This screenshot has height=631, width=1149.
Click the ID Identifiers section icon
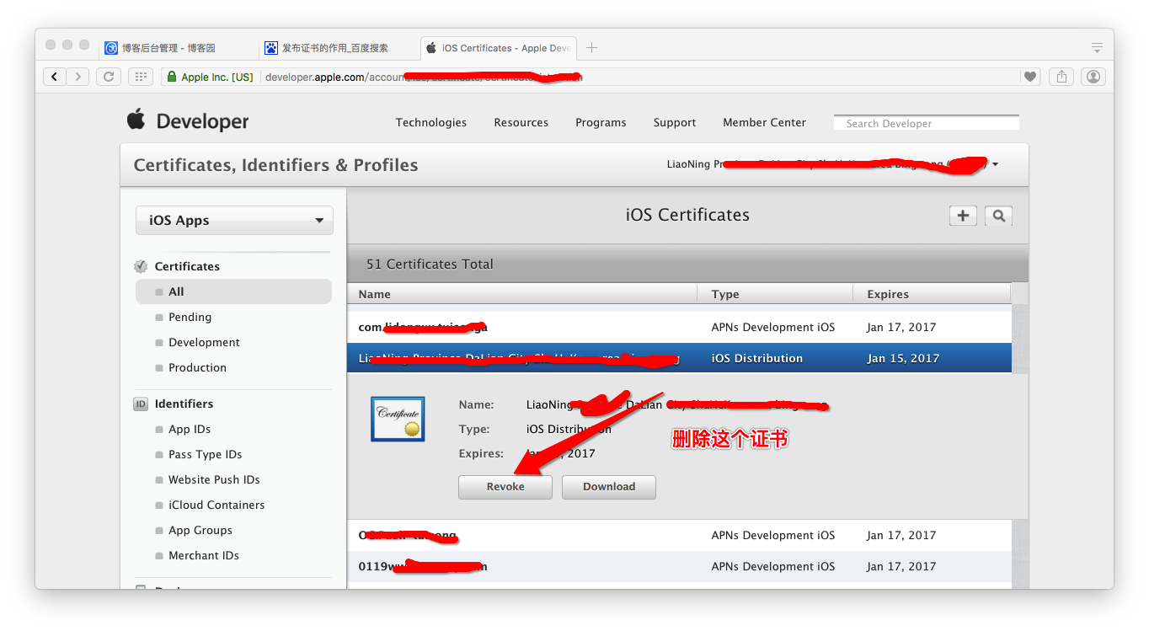pos(141,404)
